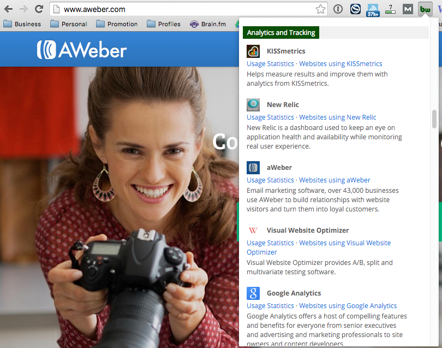442x348 pixels.
Task: Open Usage Statistics link for Google Analytics
Action: pyautogui.click(x=270, y=306)
